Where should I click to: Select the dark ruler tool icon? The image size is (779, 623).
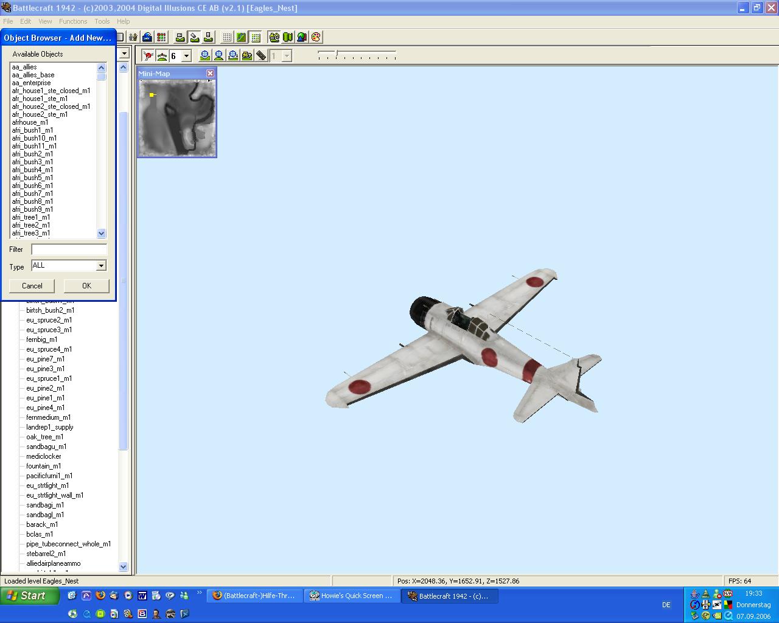tap(261, 56)
